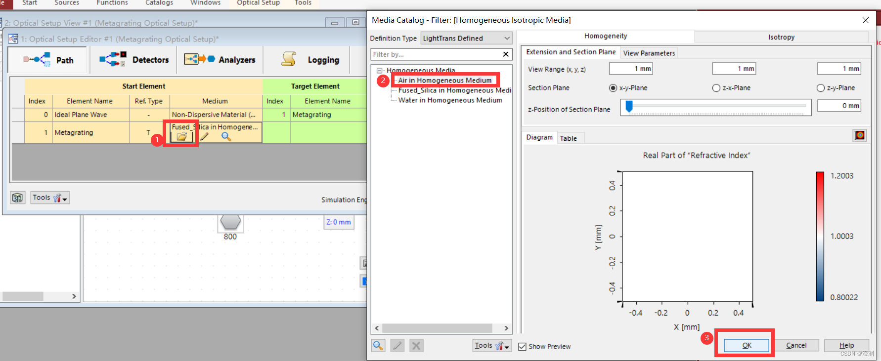
Task: Click the 3D view icon beside the Tools button
Action: click(x=18, y=198)
